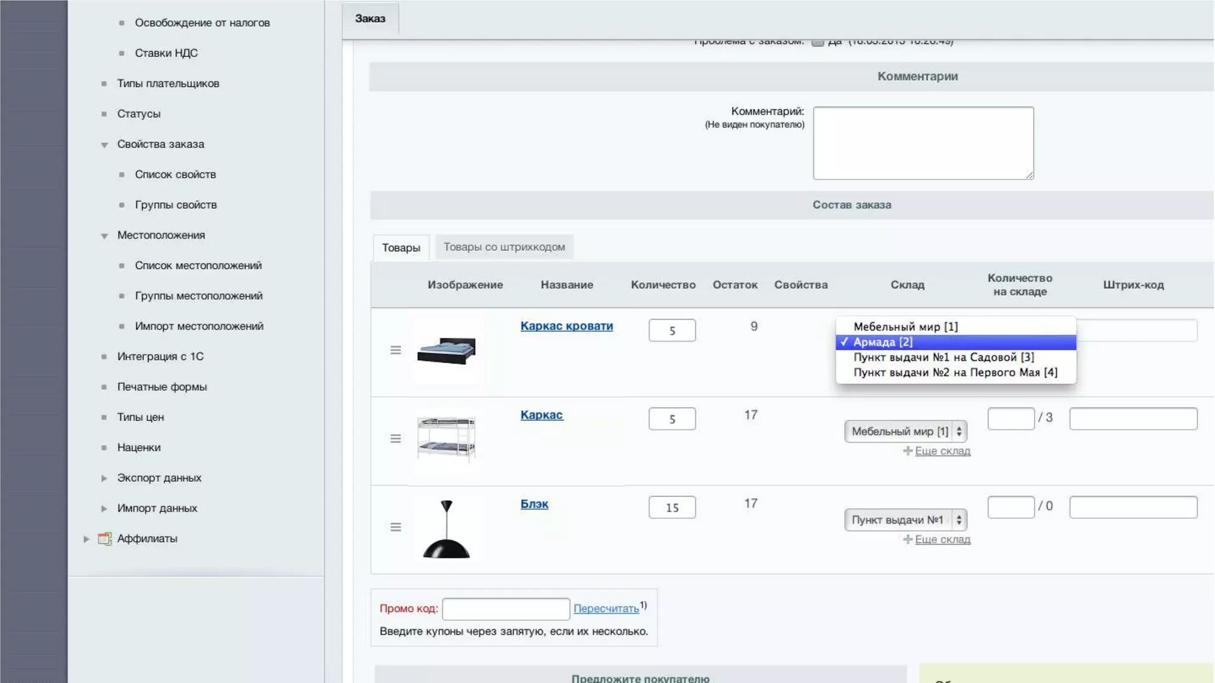Viewport: 1215px width, 683px height.
Task: Expand the Аффилиаты tree arrow
Action: tap(87, 539)
